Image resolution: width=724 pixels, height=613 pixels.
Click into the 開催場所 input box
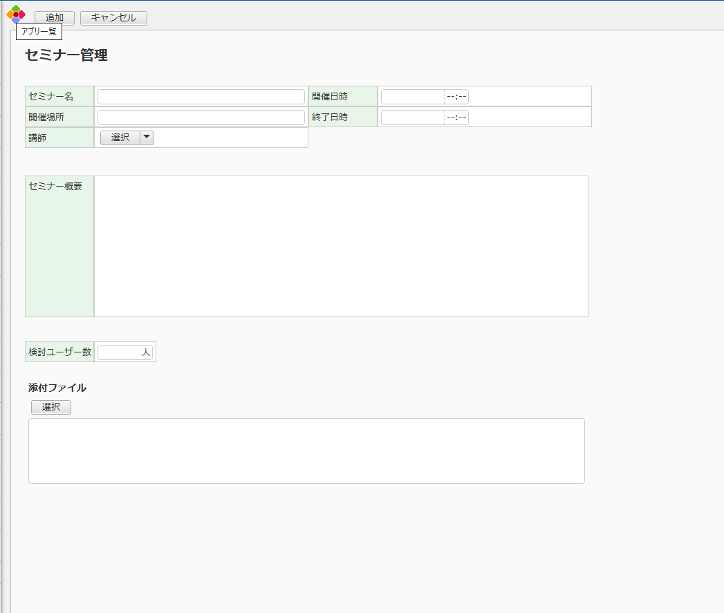201,117
